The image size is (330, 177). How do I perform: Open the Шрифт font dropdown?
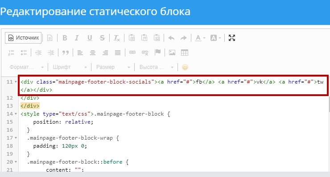70,67
